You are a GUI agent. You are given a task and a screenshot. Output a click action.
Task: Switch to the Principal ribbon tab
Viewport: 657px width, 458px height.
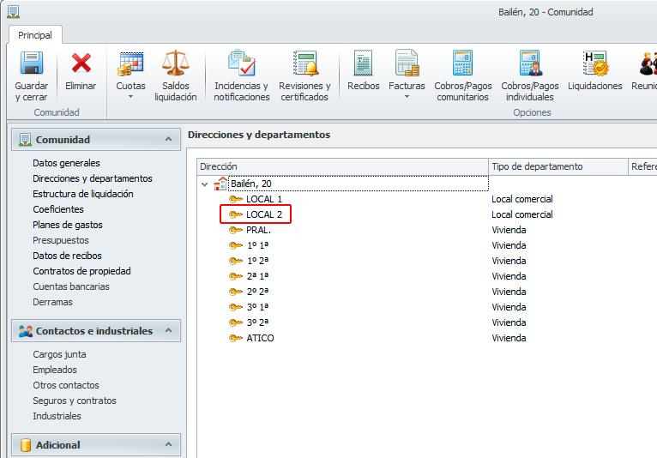click(x=35, y=35)
